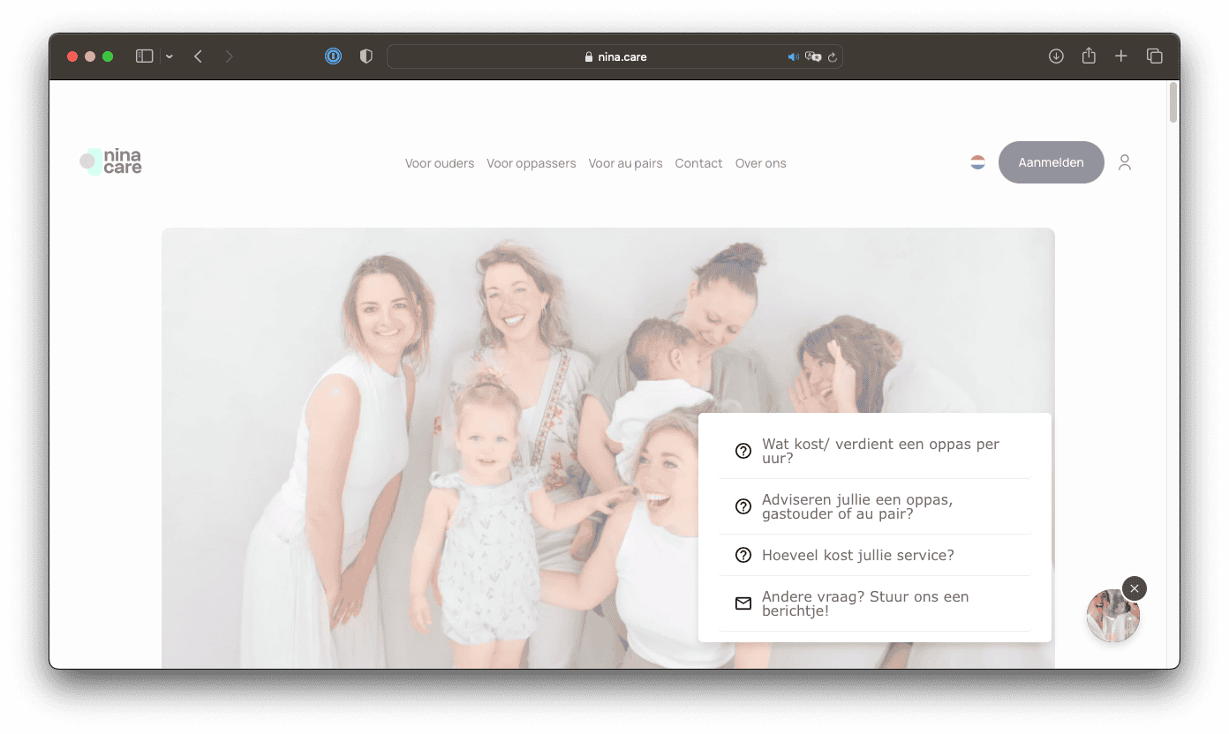This screenshot has width=1229, height=734.
Task: Click the chat avatar bubble
Action: click(1113, 616)
